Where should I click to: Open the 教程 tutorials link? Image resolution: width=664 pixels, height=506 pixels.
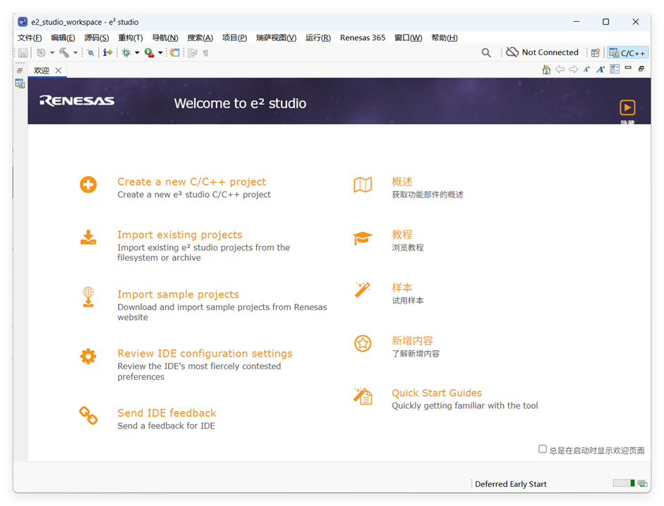click(402, 235)
